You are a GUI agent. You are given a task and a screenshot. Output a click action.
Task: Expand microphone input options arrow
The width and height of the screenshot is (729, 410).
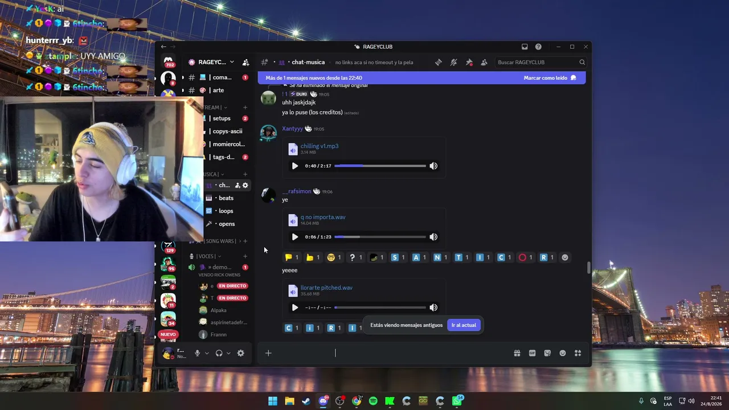207,353
